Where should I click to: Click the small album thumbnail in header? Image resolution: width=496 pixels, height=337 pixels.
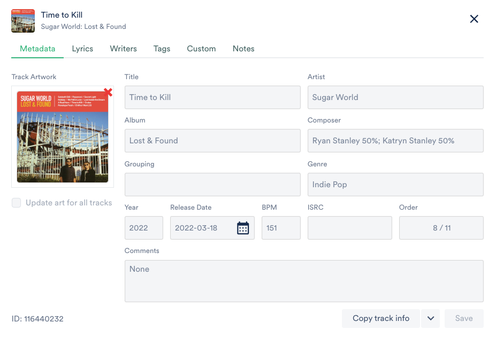23,20
